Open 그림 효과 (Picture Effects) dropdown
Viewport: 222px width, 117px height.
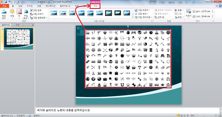141,14
